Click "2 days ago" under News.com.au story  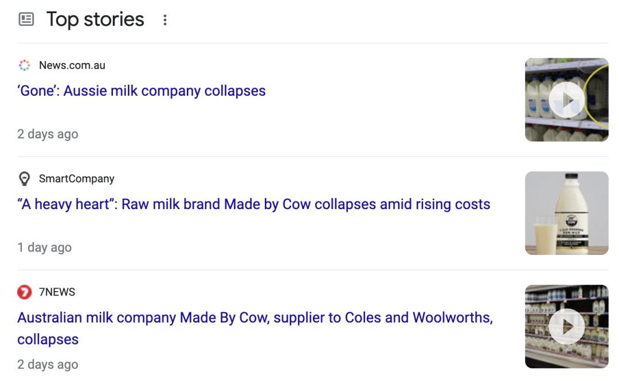(48, 134)
